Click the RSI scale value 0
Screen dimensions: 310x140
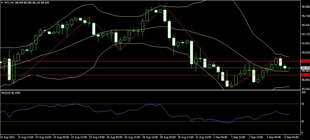coord(302,133)
